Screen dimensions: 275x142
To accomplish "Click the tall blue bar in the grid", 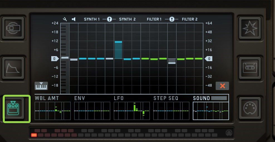I will [x=118, y=50].
